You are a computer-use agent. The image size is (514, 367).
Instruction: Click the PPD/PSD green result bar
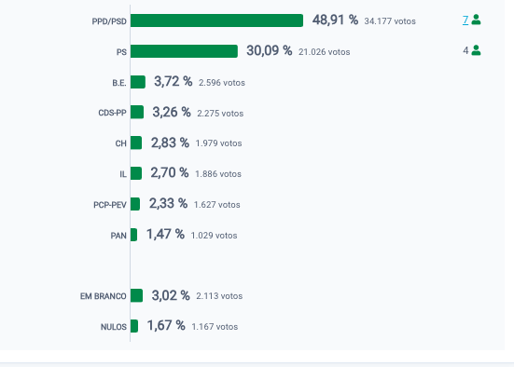coord(216,20)
